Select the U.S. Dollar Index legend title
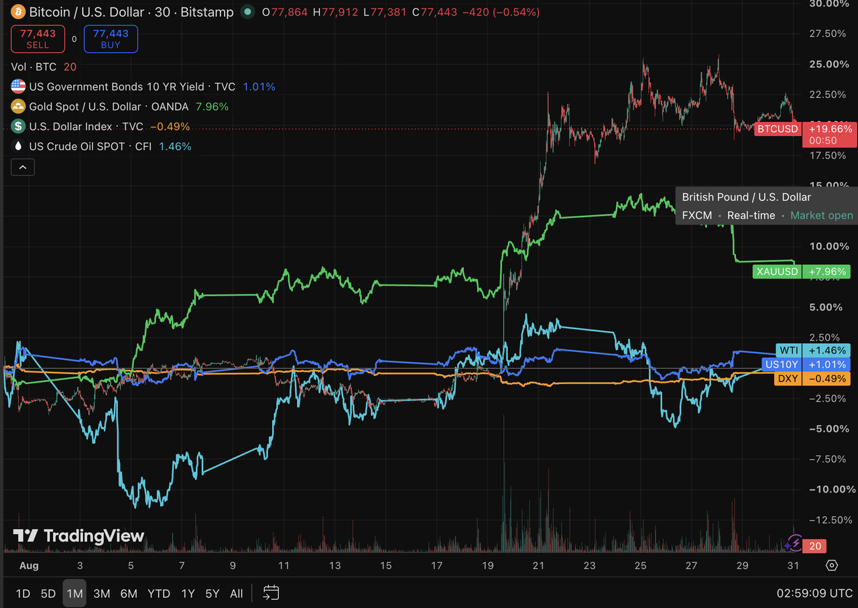This screenshot has height=608, width=858. coord(86,127)
